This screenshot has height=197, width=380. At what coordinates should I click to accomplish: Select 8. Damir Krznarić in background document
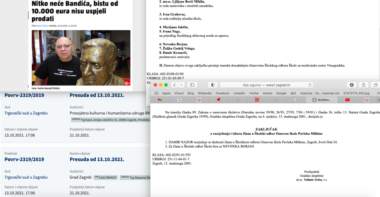174,53
